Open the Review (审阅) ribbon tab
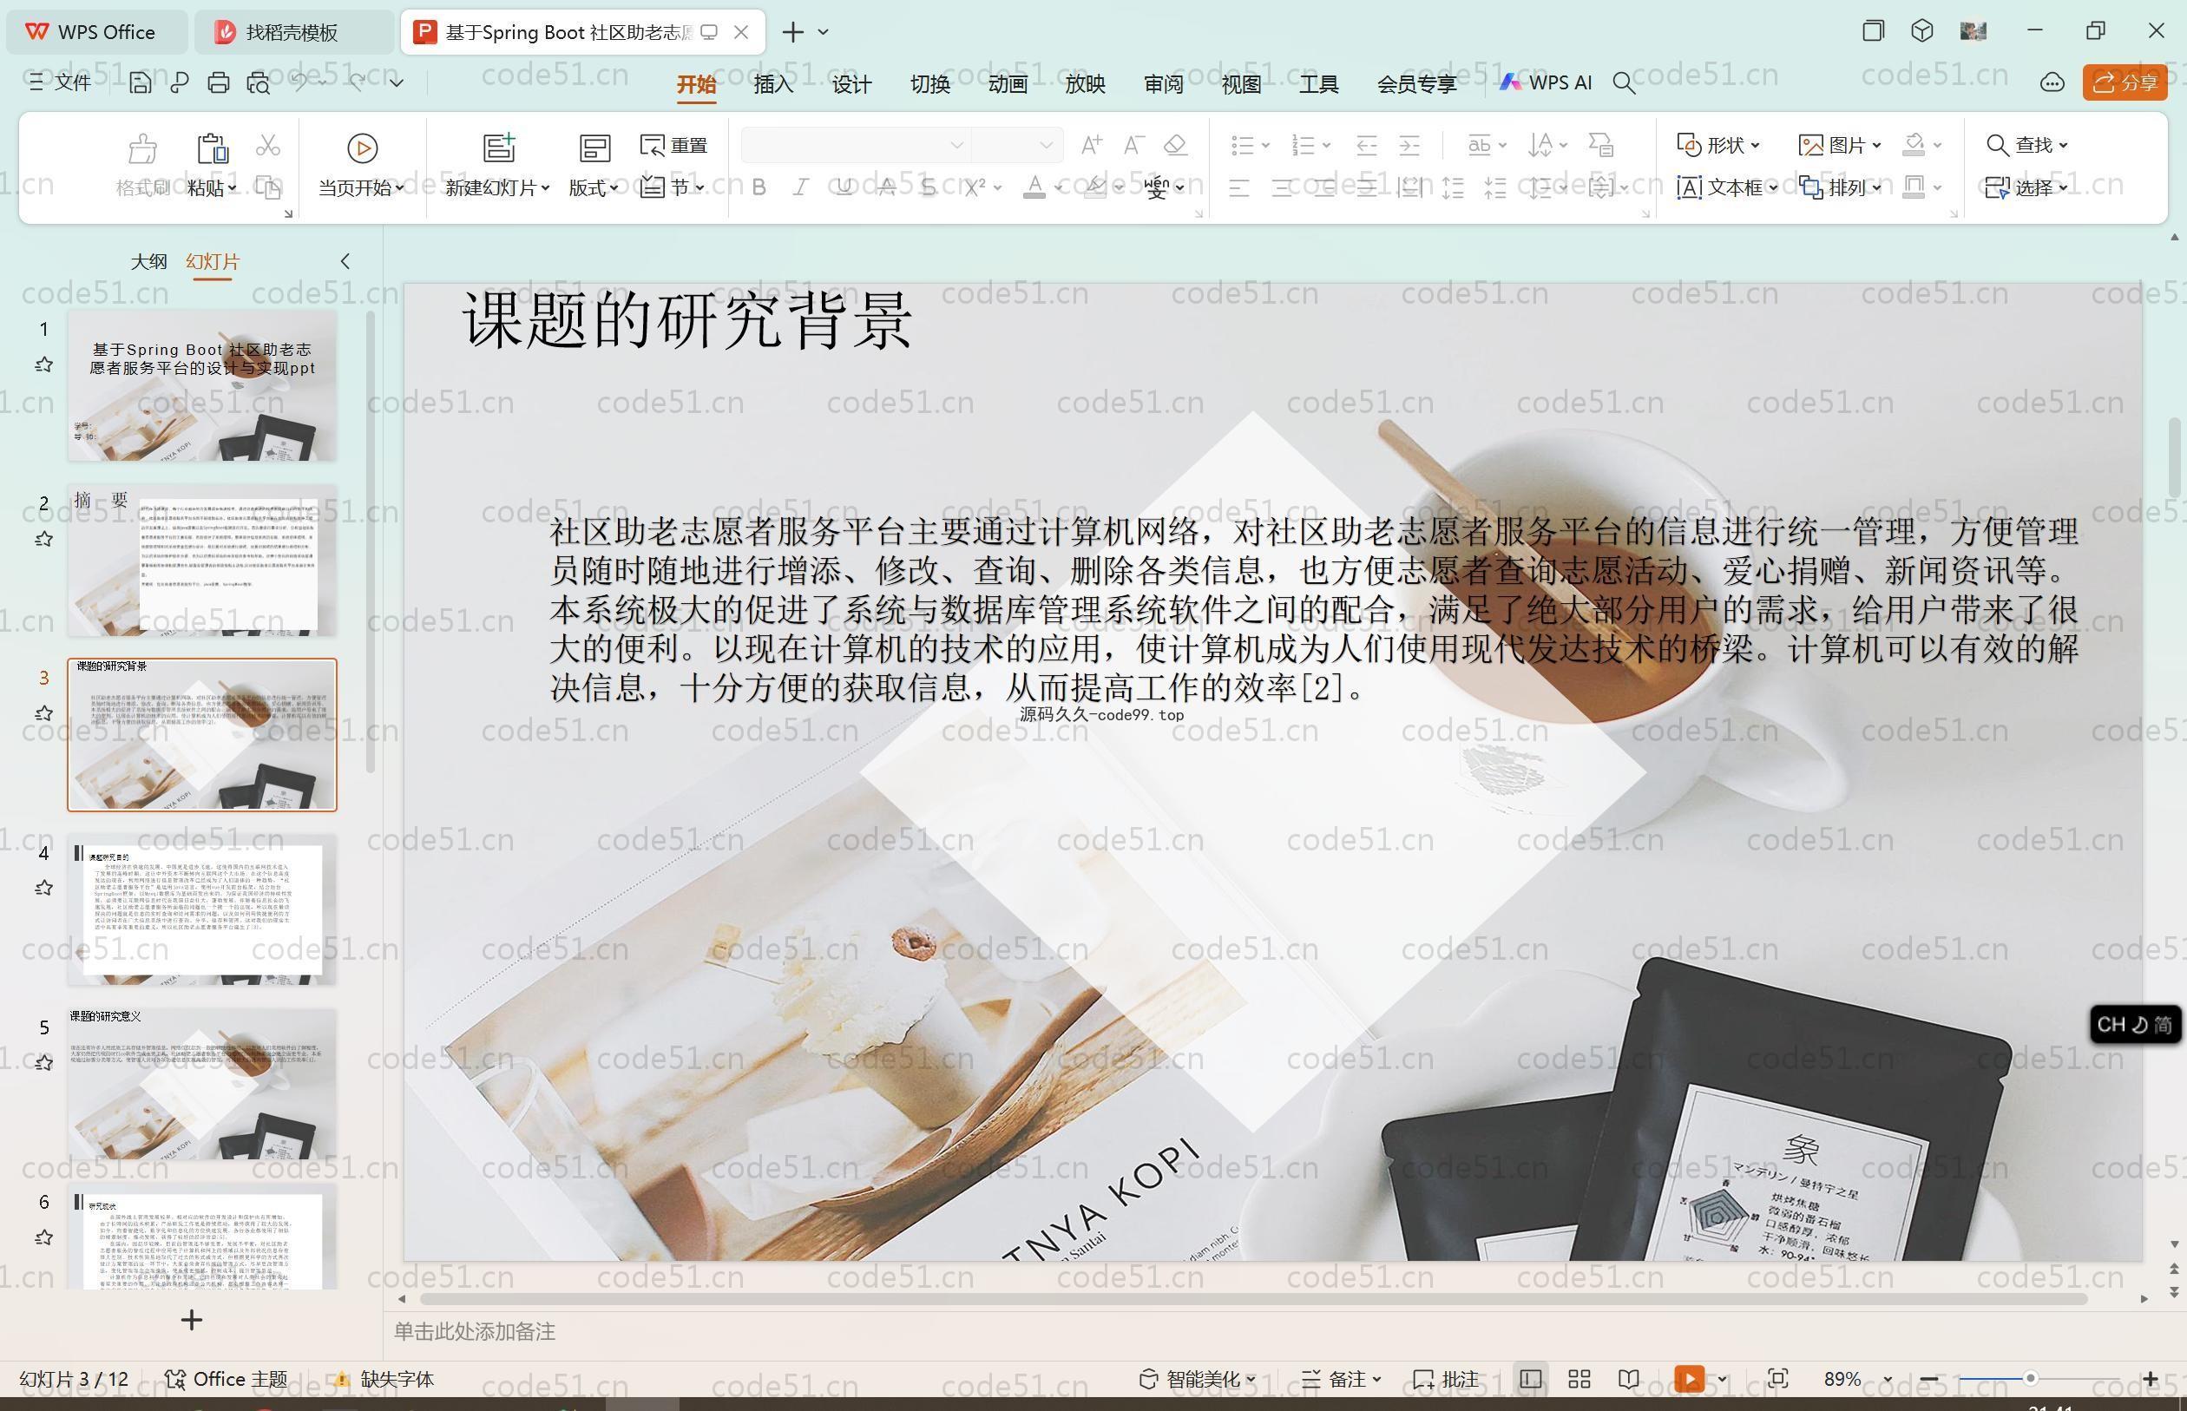 1164,84
